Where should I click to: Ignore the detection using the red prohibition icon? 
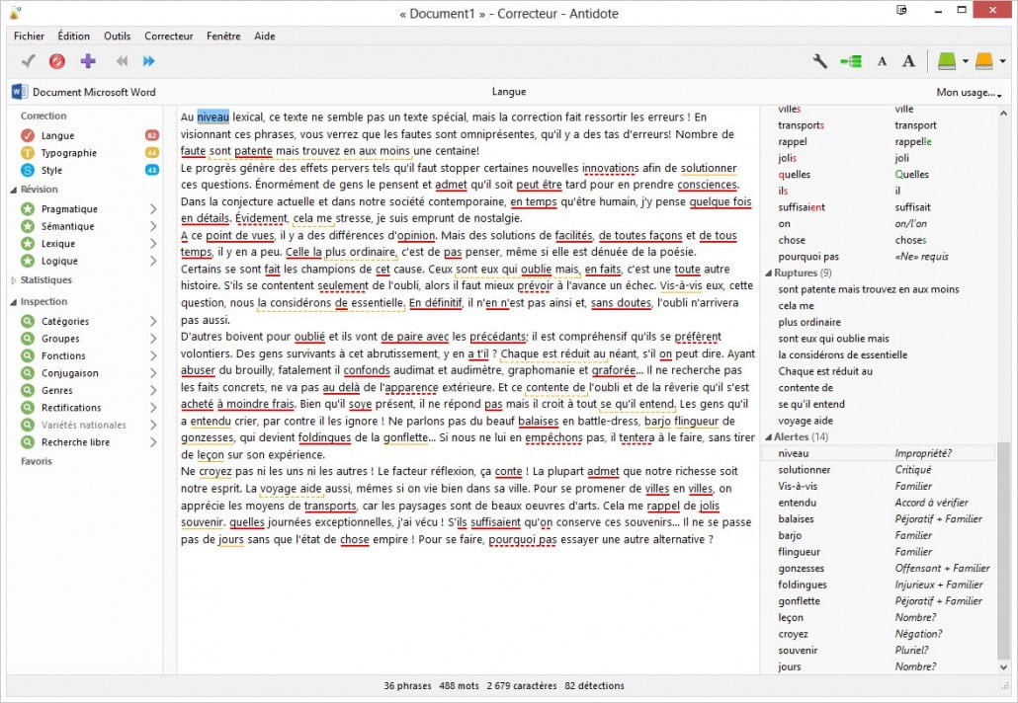(x=56, y=60)
